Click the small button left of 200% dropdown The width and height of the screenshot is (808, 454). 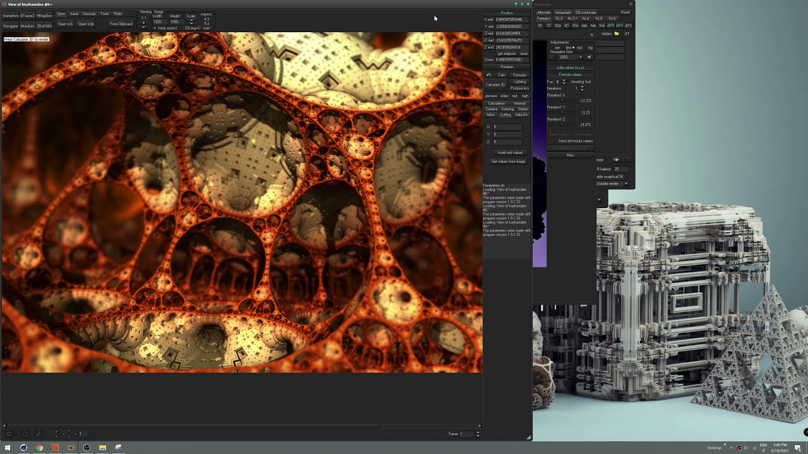[x=552, y=57]
